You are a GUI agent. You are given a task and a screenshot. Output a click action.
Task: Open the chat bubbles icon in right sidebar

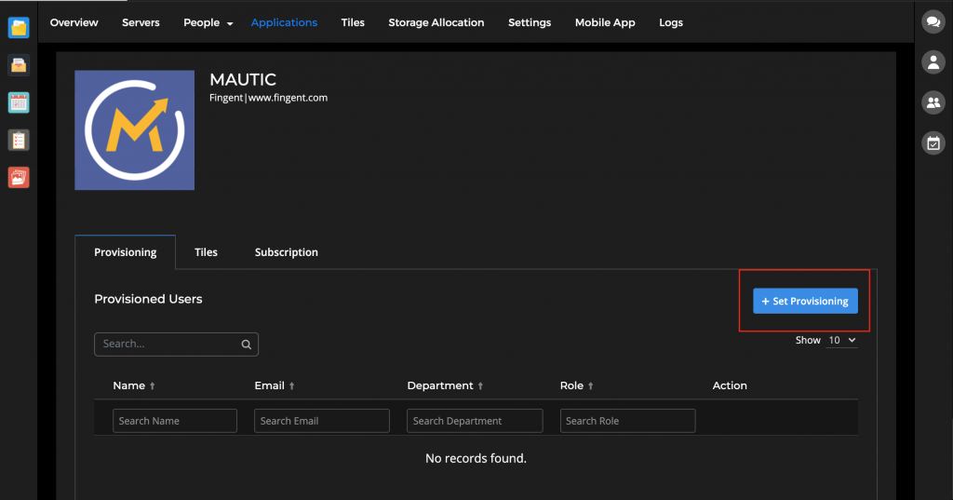click(x=933, y=22)
